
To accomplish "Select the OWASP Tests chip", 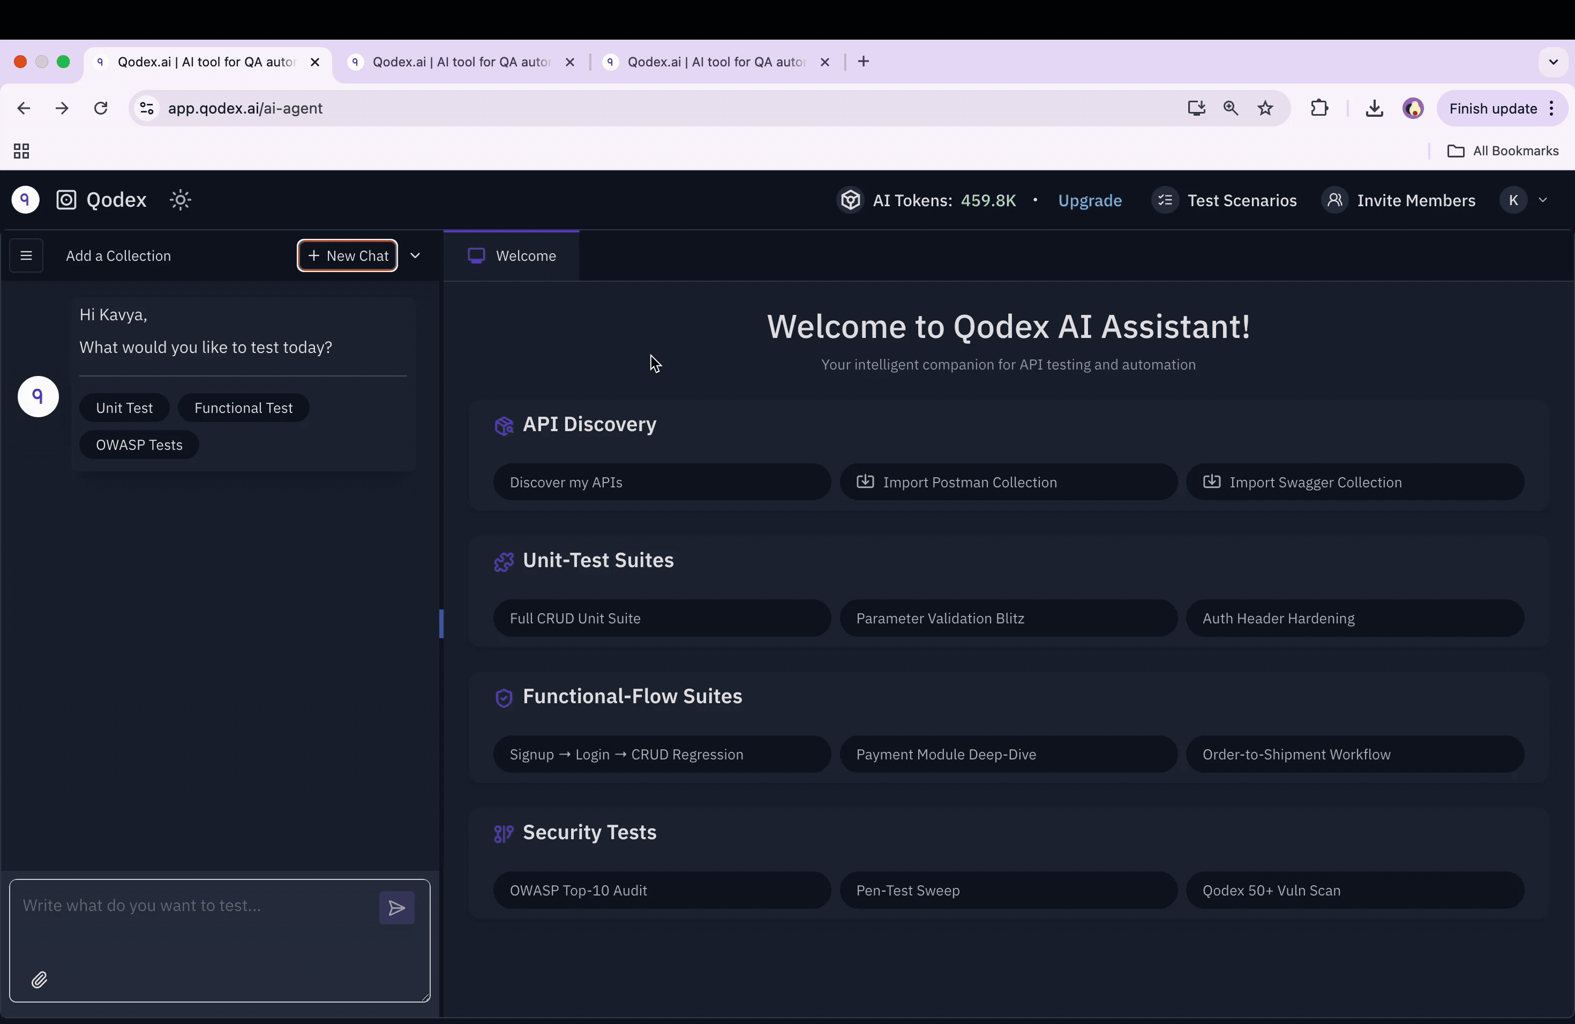I will point(139,445).
